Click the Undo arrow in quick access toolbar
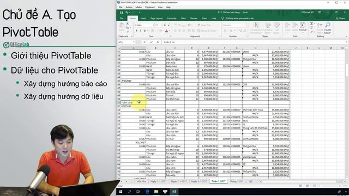The image size is (349, 196). (x=127, y=13)
